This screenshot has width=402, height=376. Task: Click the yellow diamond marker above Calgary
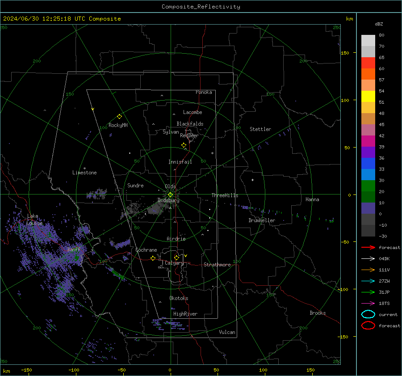coord(176,258)
